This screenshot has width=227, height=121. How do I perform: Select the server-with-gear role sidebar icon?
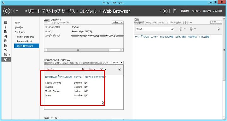(x=6, y=45)
